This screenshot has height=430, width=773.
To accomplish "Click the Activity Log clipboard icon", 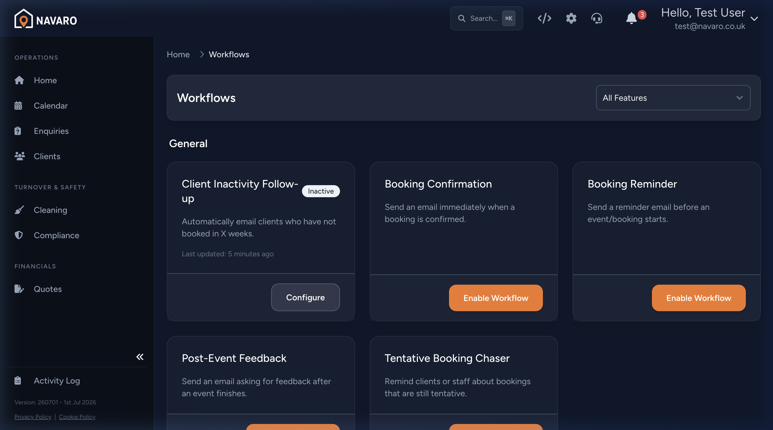I will coord(18,381).
